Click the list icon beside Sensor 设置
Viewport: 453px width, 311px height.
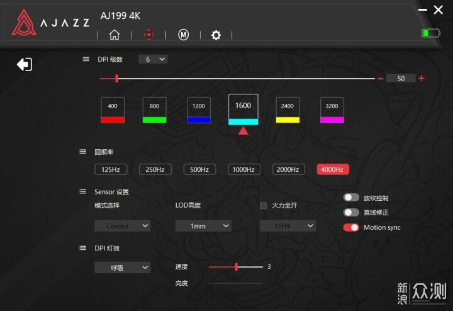point(82,191)
